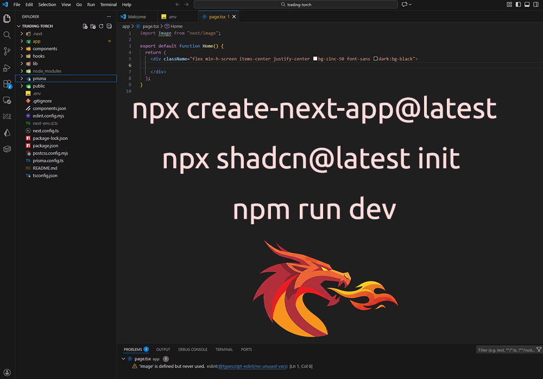This screenshot has width=543, height=379.
Task: Open the Explorer view in activity bar
Action: tap(7, 18)
